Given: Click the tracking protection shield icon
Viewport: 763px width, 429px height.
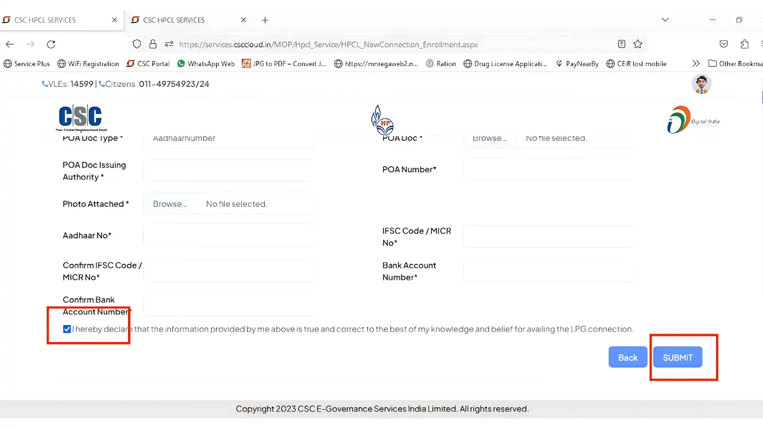Looking at the screenshot, I should [x=137, y=44].
